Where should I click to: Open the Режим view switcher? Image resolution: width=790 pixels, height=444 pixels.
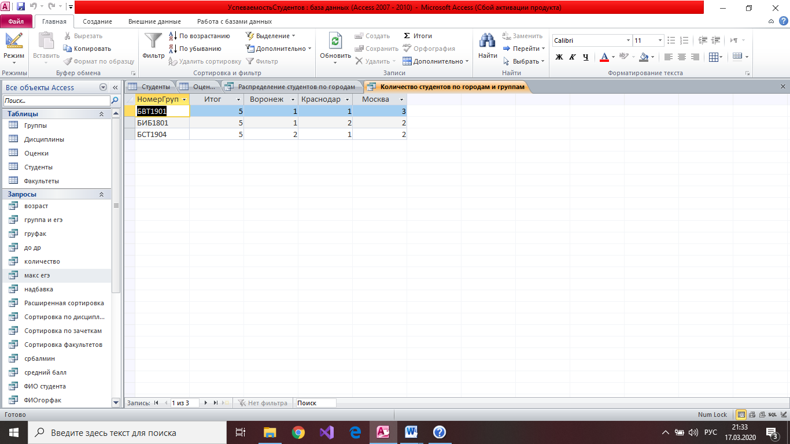pos(14,47)
